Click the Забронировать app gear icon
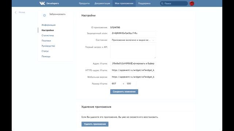Image resolution: width=234 pixels, height=131 pixels. 44,15
